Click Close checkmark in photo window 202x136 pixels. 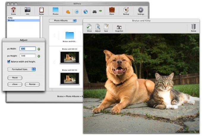pos(89,28)
